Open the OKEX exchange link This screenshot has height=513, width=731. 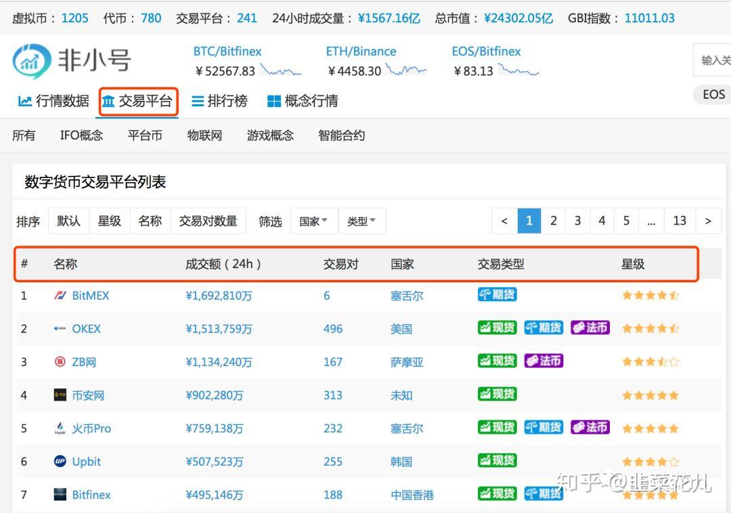pyautogui.click(x=86, y=328)
